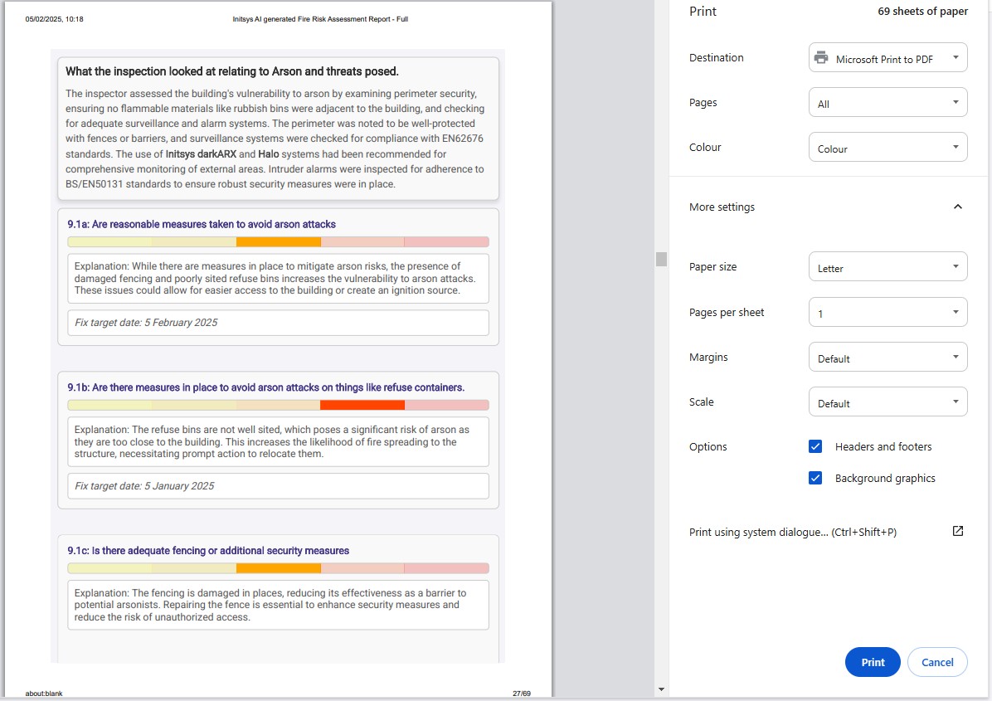The image size is (992, 701).
Task: Click the preview scrollbar thumb
Action: click(661, 259)
